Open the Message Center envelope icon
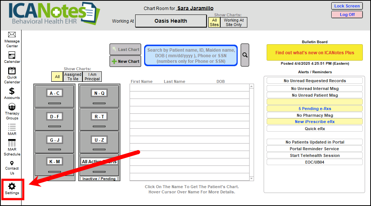Image resolution: width=371 pixels, height=206 pixels. click(12, 35)
